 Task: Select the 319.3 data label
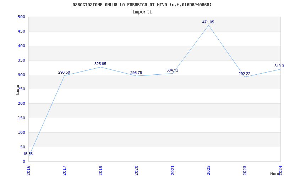[279, 66]
